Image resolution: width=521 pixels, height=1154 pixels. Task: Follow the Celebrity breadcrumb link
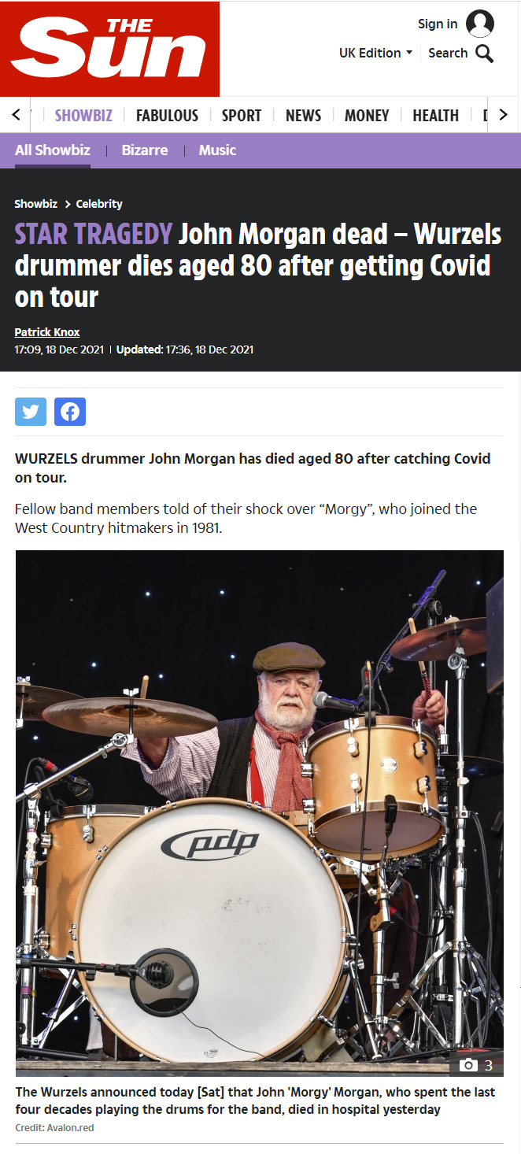coord(99,204)
